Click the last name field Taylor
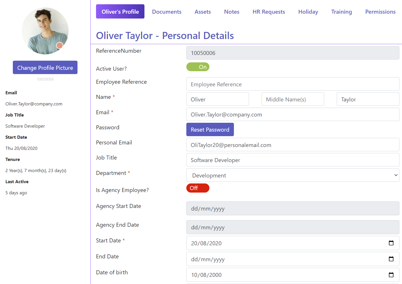Viewport: 402px width, 284px height. pos(368,99)
